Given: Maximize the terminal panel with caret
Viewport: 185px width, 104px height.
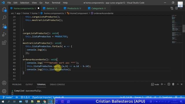Looking at the screenshot, I should [x=178, y=84].
